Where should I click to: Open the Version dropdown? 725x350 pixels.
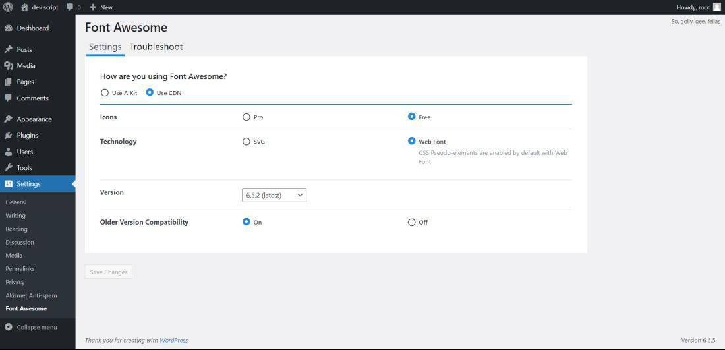[274, 195]
